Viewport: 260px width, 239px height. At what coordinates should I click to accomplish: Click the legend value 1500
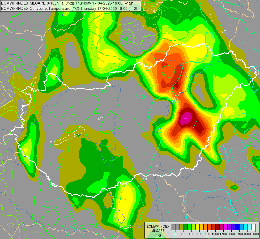pos(223,234)
